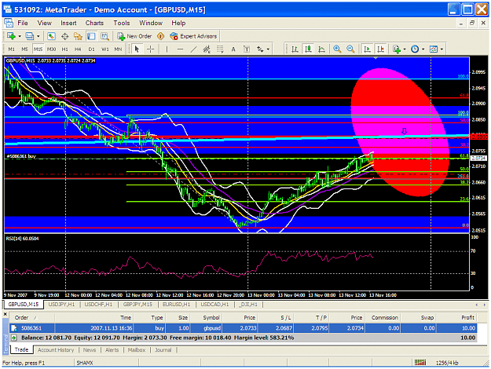Image resolution: width=491 pixels, height=369 pixels.
Task: Select the Horizontal Line drawing tool
Action: (x=180, y=49)
